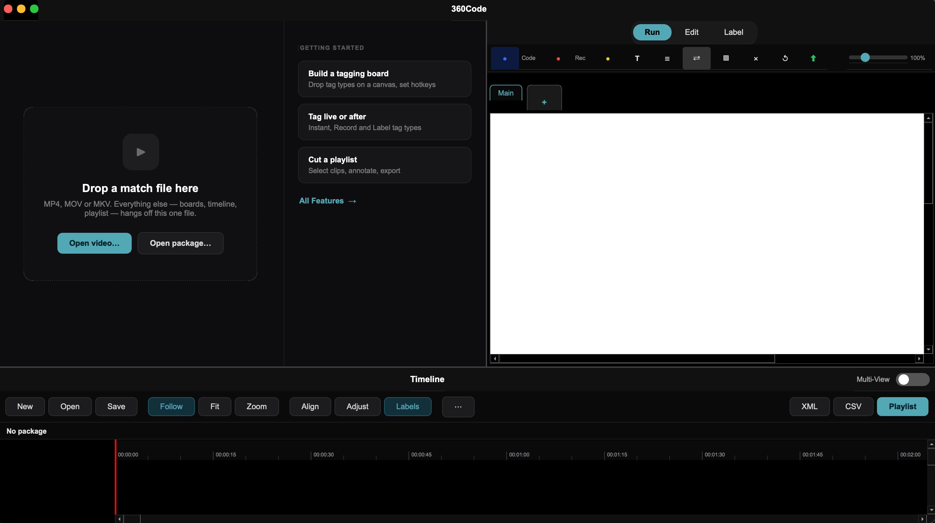Click the Open video button
The height and width of the screenshot is (523, 935).
point(94,243)
